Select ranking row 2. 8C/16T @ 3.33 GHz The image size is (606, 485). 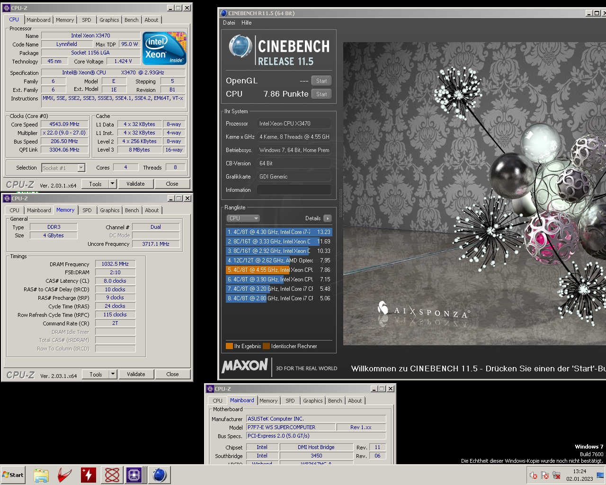coord(279,242)
